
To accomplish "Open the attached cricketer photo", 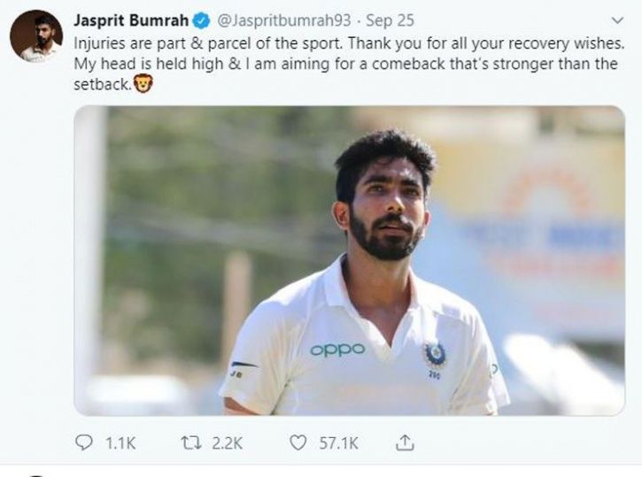I will click(349, 260).
